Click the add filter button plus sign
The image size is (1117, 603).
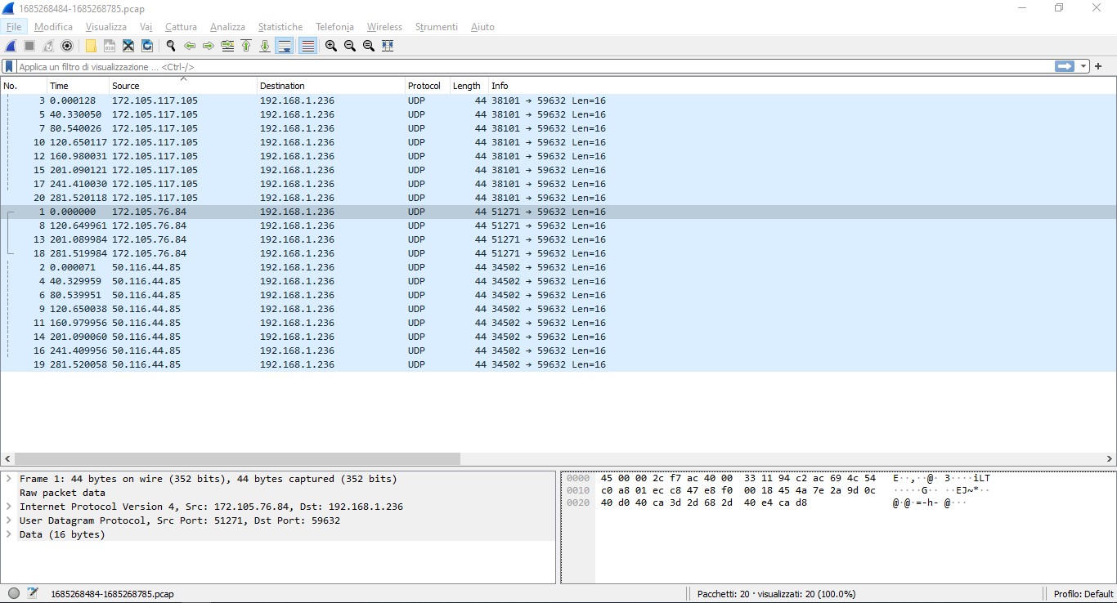point(1098,66)
